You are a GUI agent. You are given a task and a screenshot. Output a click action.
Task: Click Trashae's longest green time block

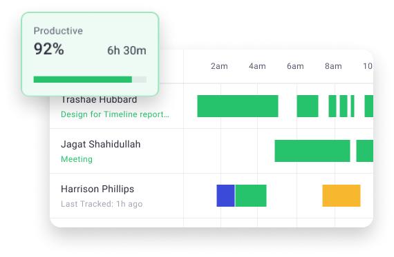[238, 106]
